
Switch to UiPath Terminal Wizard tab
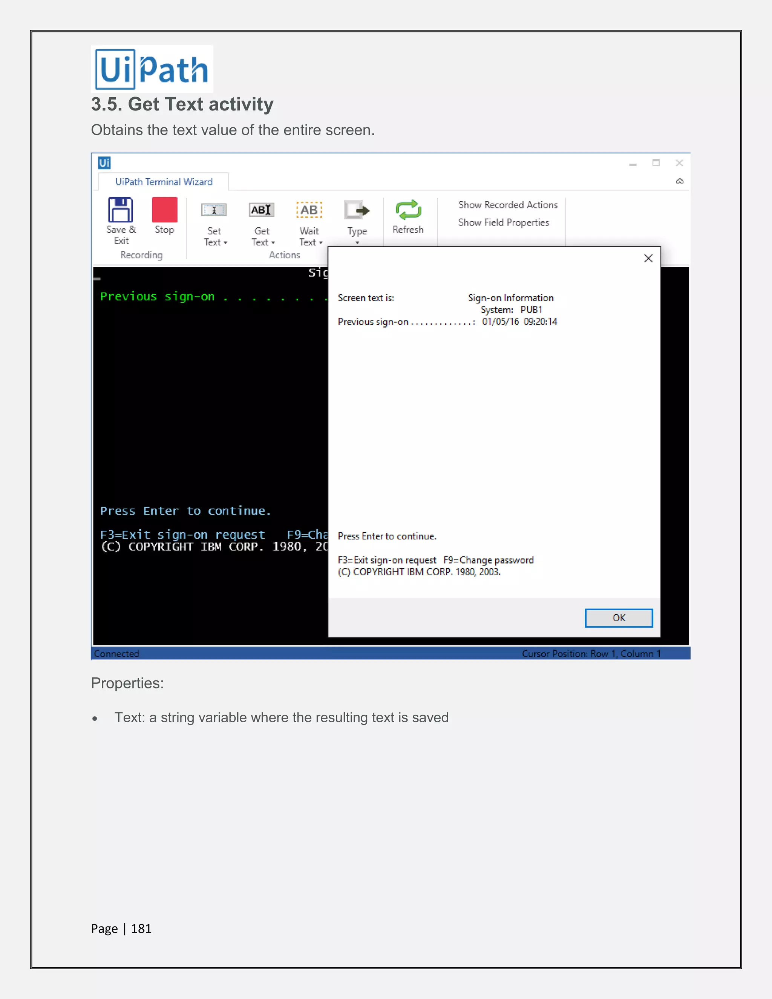pyautogui.click(x=164, y=182)
